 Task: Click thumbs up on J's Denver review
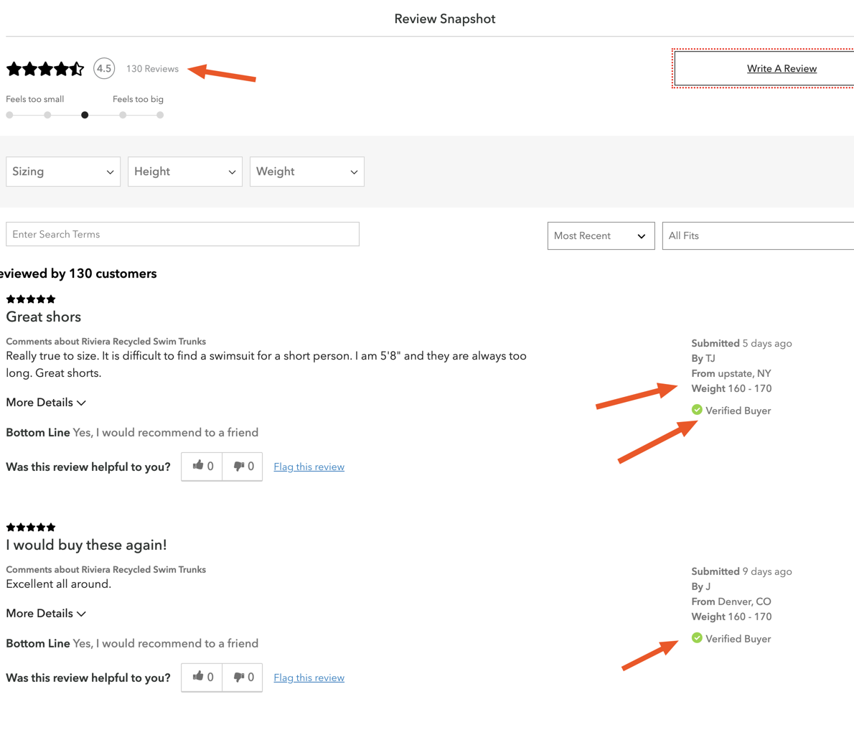coord(202,678)
